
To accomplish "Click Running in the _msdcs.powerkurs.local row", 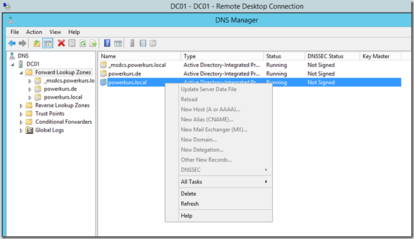I will tap(277, 65).
